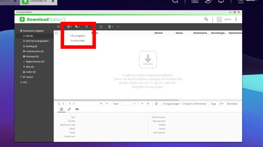Toggle the select-all checkbox in table header
263x147 pixels.
(57, 33)
